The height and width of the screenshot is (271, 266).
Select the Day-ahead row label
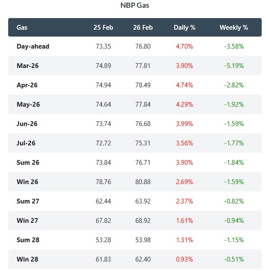[x=33, y=46]
